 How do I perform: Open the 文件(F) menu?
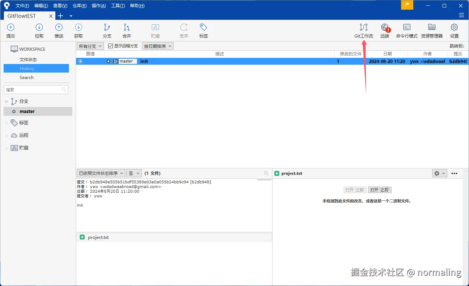pos(23,6)
